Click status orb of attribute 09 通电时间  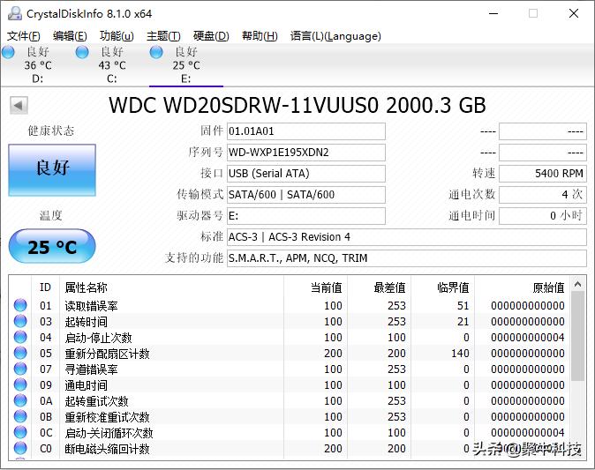click(x=20, y=384)
